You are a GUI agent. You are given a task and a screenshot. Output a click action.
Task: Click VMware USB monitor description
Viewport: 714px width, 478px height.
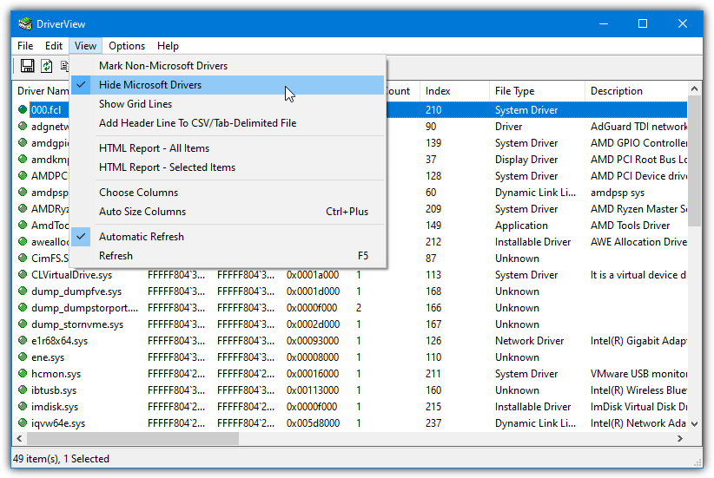(x=639, y=373)
